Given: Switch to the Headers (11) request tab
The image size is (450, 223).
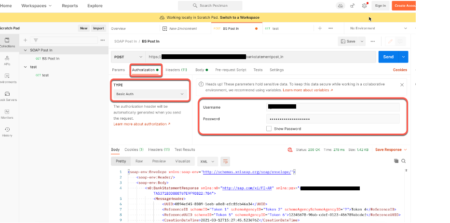Looking at the screenshot, I should coord(177,70).
